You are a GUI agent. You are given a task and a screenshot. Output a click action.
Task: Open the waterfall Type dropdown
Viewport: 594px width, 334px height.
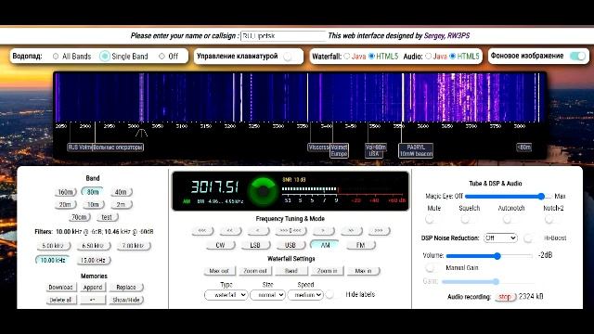226,295
